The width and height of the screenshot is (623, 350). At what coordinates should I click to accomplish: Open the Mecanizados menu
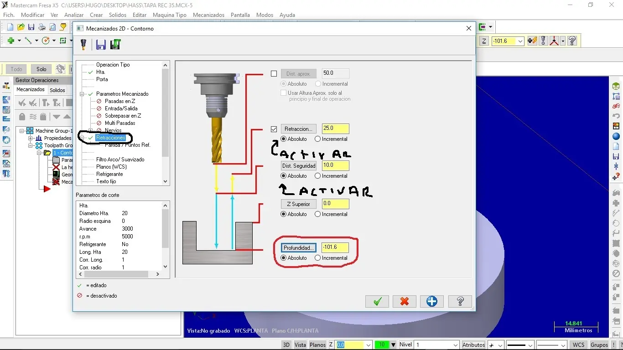208,15
